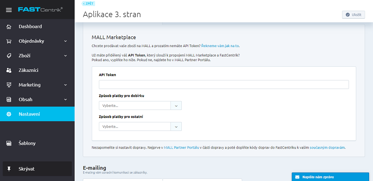The width and height of the screenshot is (373, 181).
Task: Click the Dashboard home icon
Action: 9,27
